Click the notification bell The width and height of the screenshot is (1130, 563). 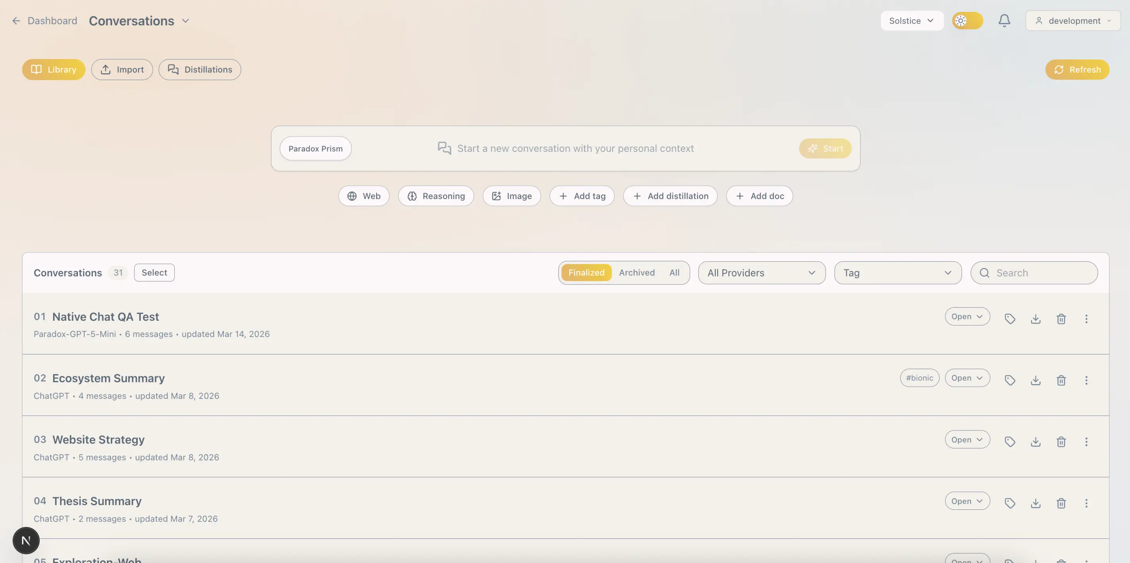point(1005,20)
